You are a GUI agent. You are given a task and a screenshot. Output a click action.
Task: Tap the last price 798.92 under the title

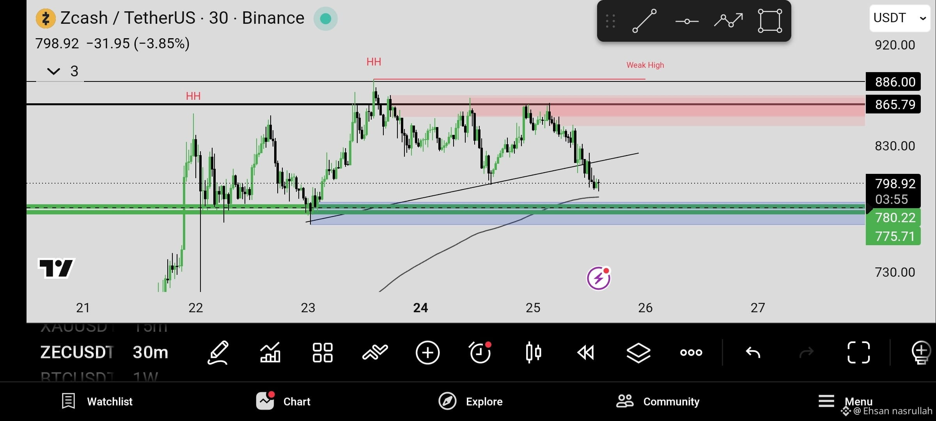click(57, 44)
